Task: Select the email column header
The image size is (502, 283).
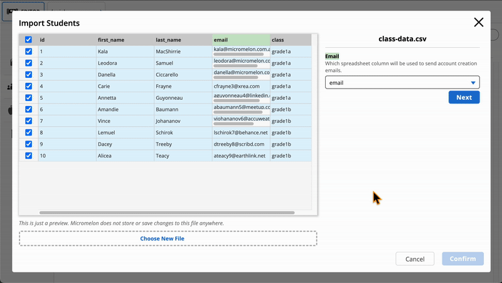Action: click(x=241, y=40)
